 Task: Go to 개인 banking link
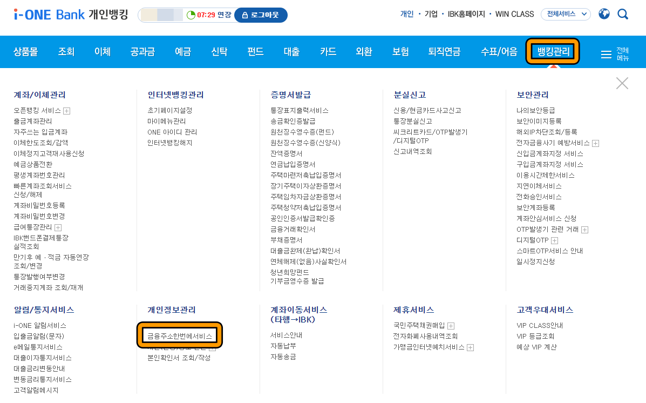pyautogui.click(x=406, y=14)
